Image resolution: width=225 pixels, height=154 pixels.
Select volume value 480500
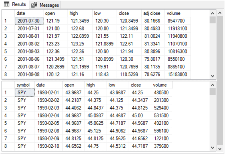(x=161, y=93)
